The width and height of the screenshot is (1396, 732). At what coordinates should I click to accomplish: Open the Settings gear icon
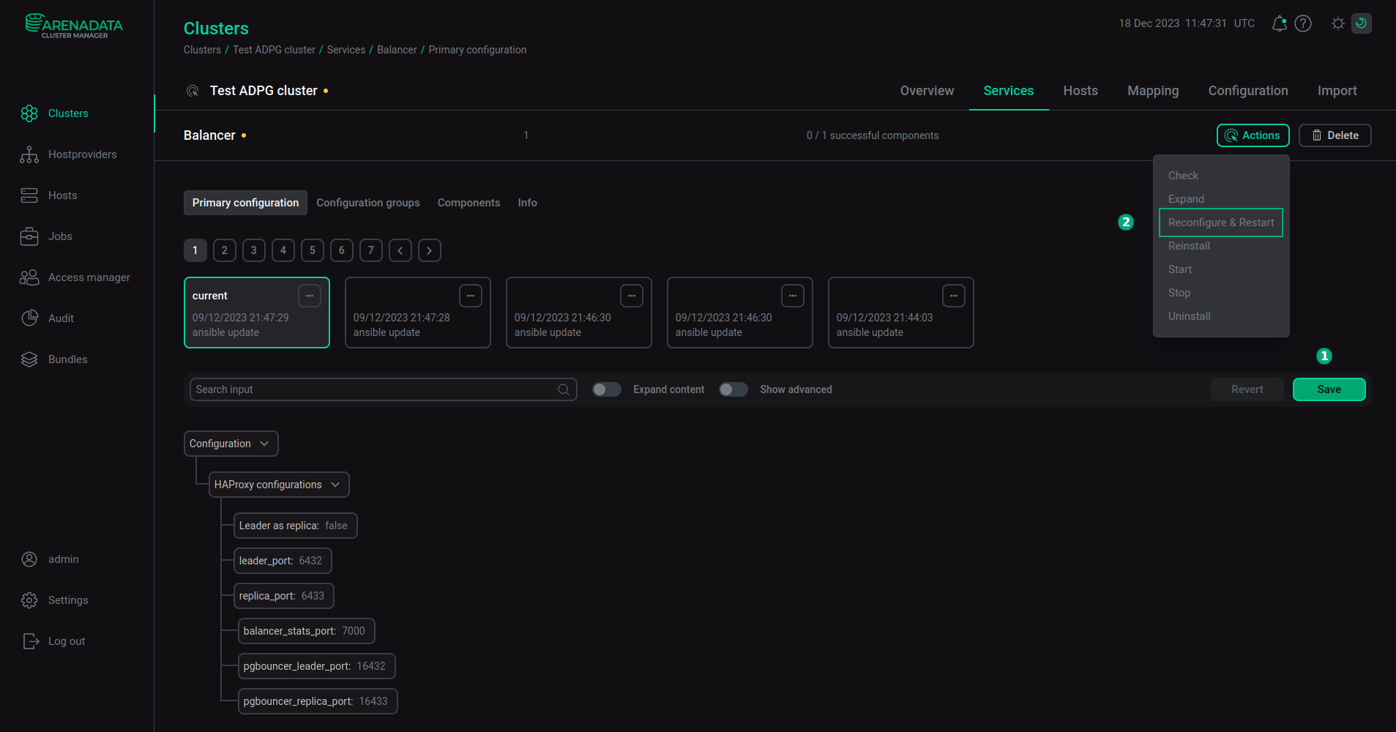pyautogui.click(x=29, y=600)
